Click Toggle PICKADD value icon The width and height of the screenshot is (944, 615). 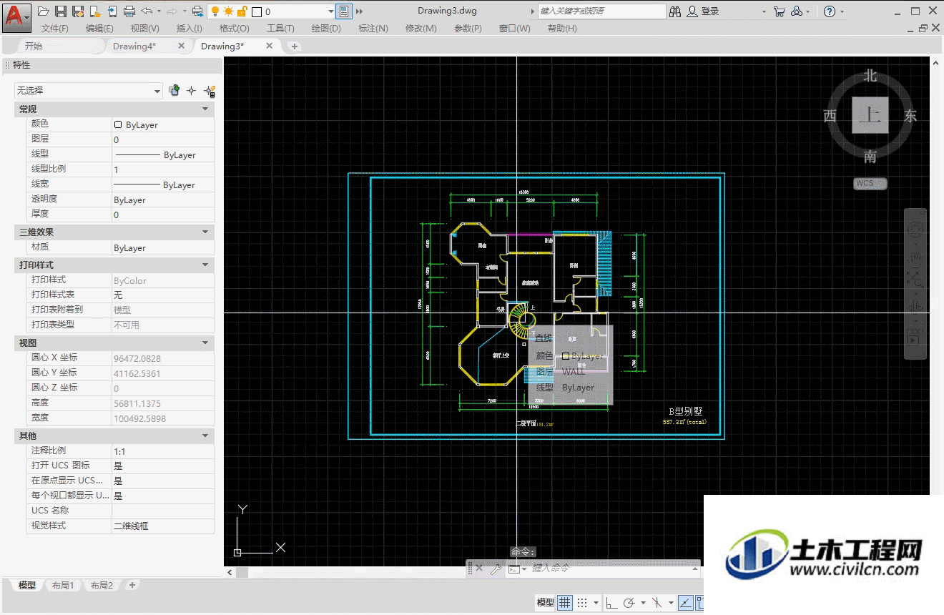coord(174,91)
